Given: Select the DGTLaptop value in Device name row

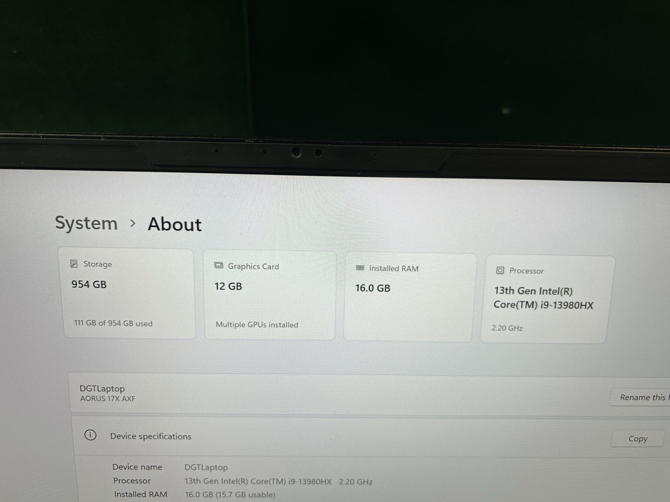Looking at the screenshot, I should coord(206,467).
